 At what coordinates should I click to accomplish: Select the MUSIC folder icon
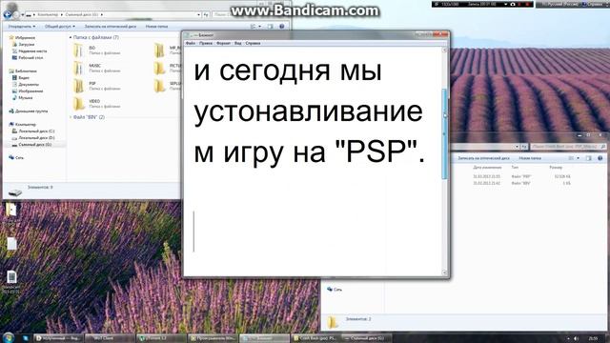79,68
